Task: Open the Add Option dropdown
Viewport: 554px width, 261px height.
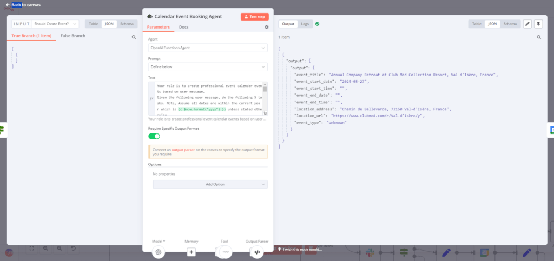Action: click(x=210, y=184)
